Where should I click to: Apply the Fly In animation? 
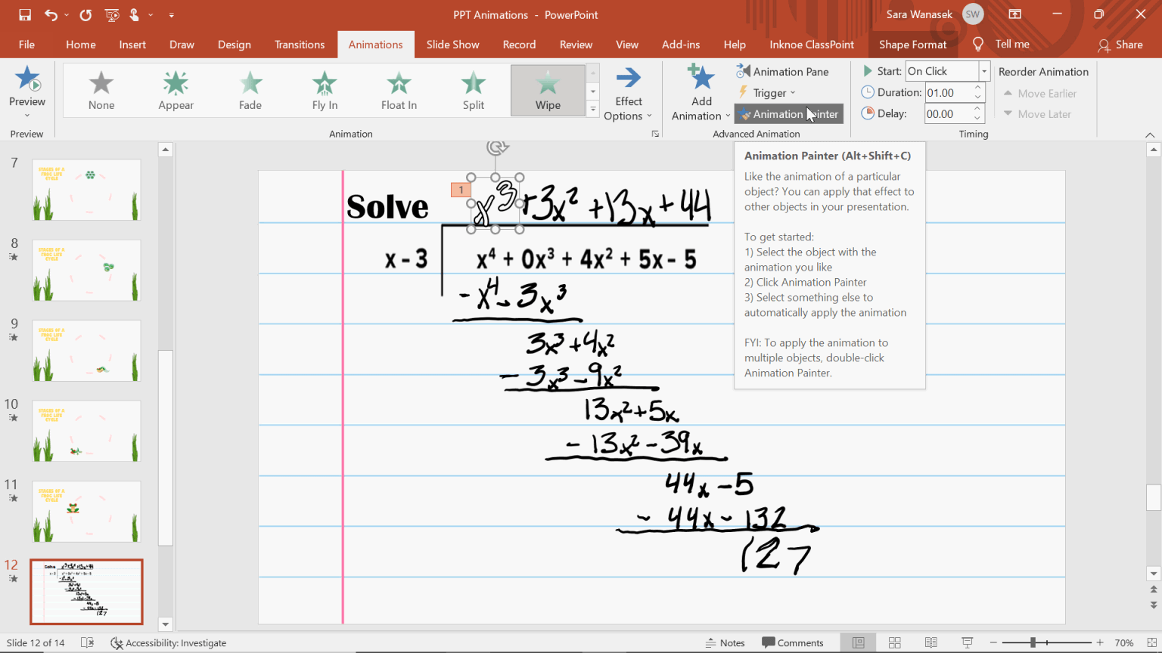click(x=324, y=90)
